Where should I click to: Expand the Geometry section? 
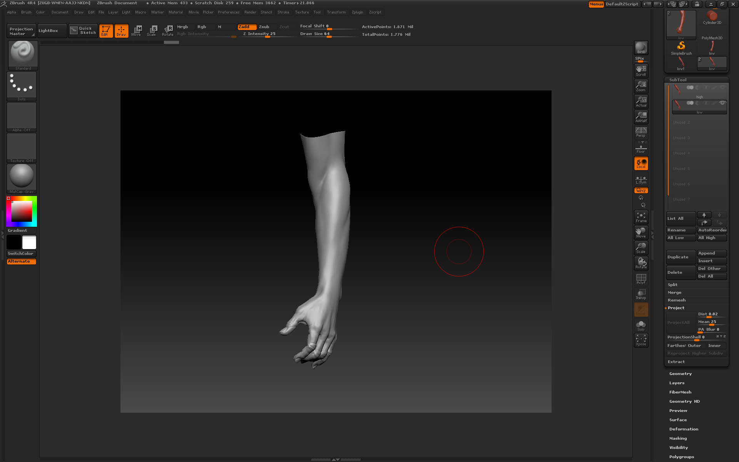pos(680,374)
